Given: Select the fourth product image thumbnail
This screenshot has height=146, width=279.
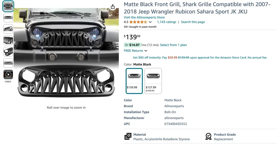Looking at the screenshot, I should tap(8, 40).
